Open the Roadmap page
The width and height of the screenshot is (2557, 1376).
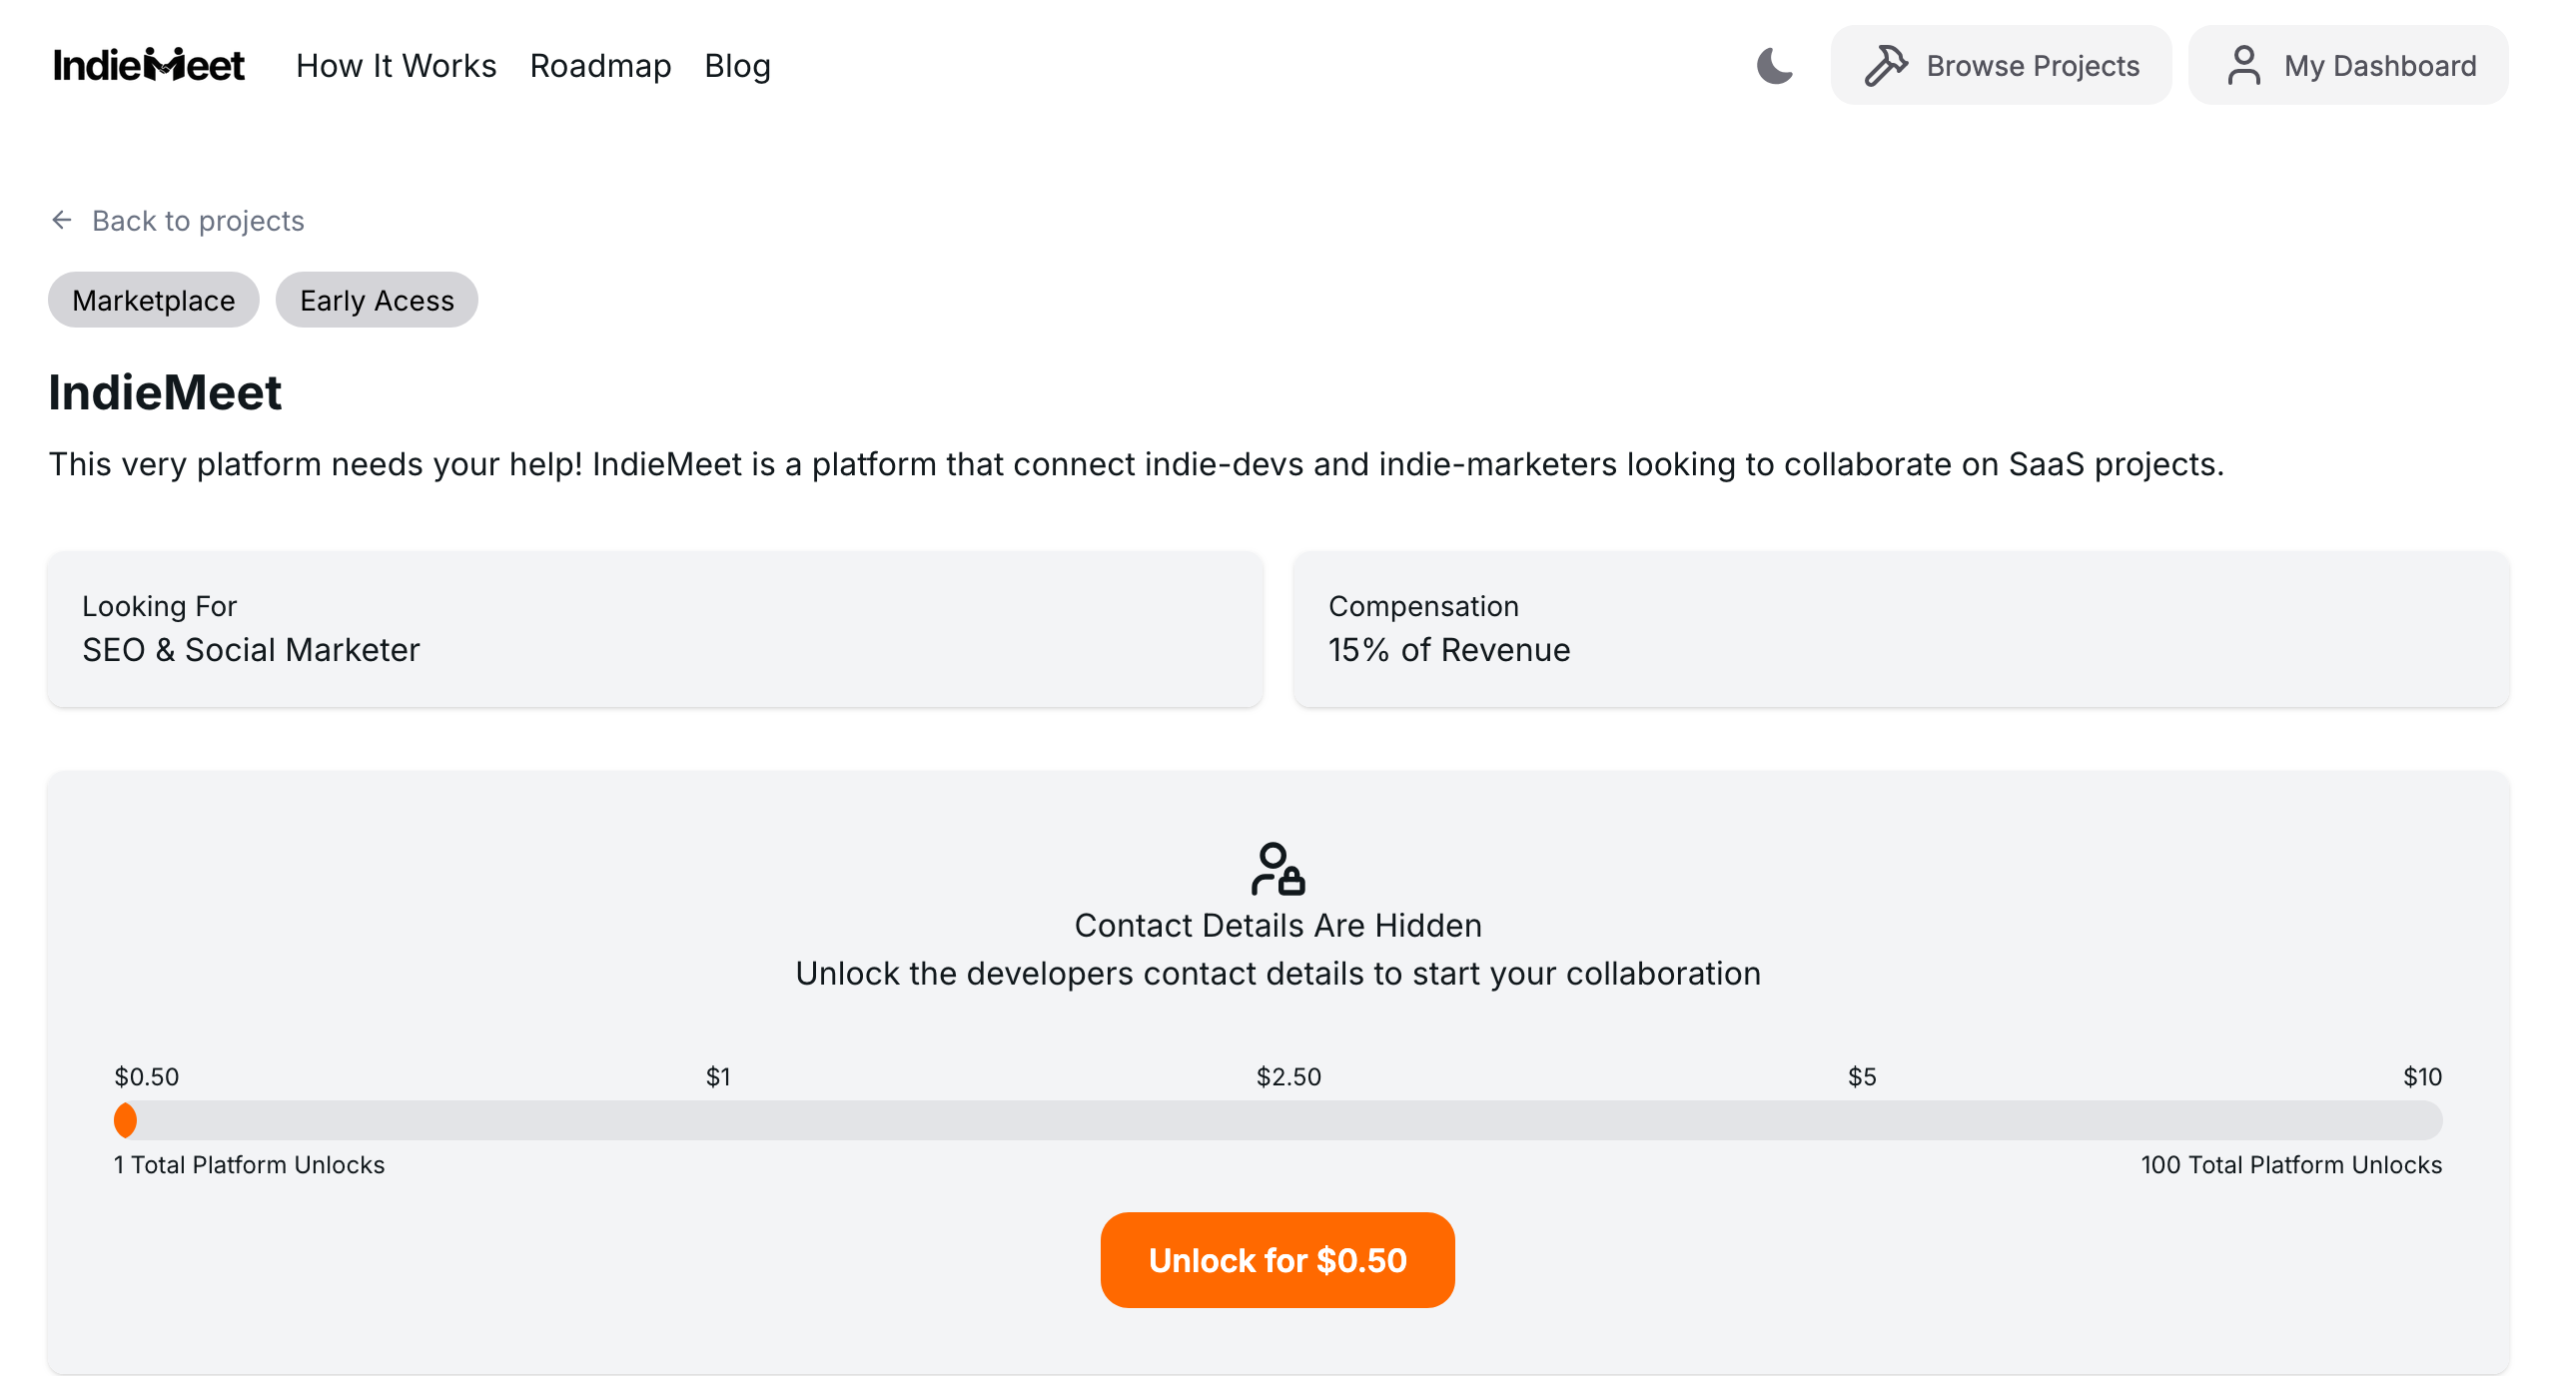599,66
